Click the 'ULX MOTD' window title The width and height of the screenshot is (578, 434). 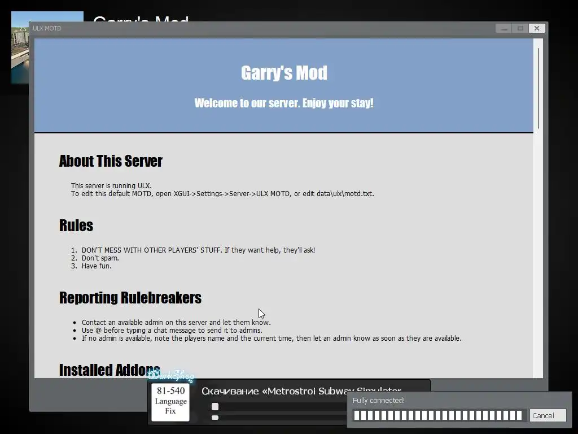tap(47, 28)
